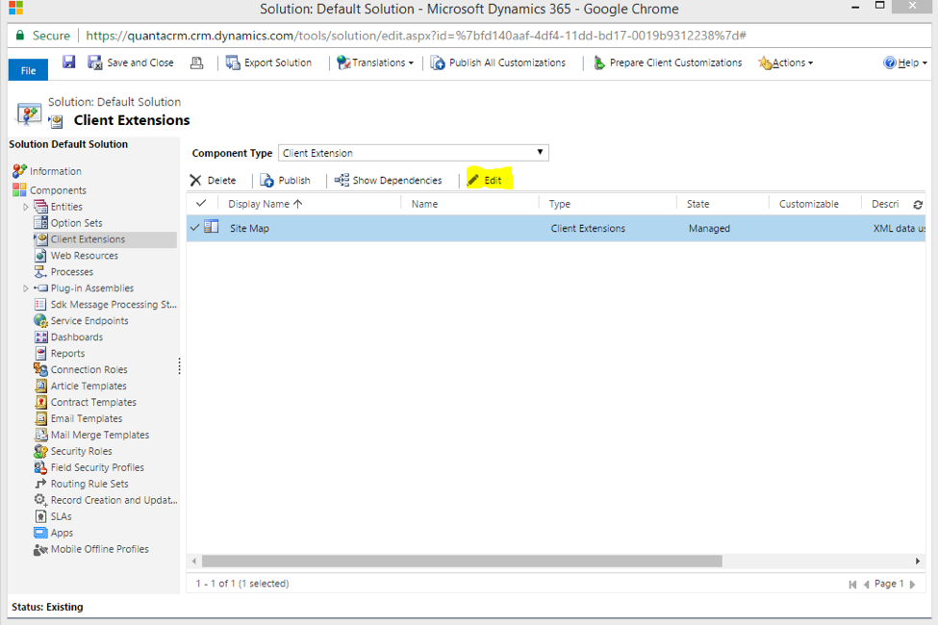
Task: Click the Mobile Offline Profiles icon
Action: click(x=40, y=549)
